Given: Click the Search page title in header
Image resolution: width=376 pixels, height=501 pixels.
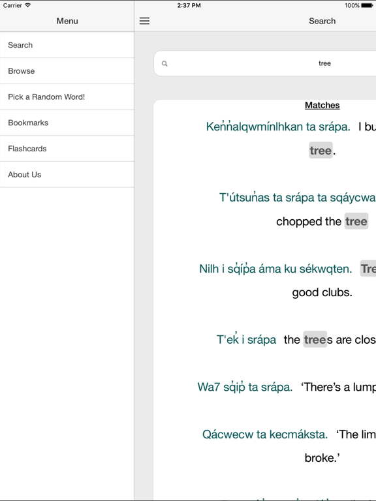Looking at the screenshot, I should 322,21.
